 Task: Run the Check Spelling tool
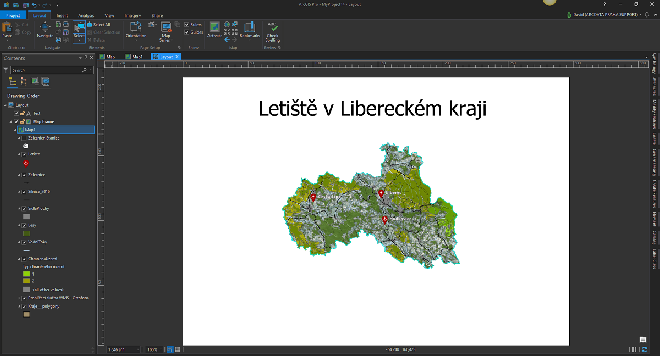[x=273, y=32]
